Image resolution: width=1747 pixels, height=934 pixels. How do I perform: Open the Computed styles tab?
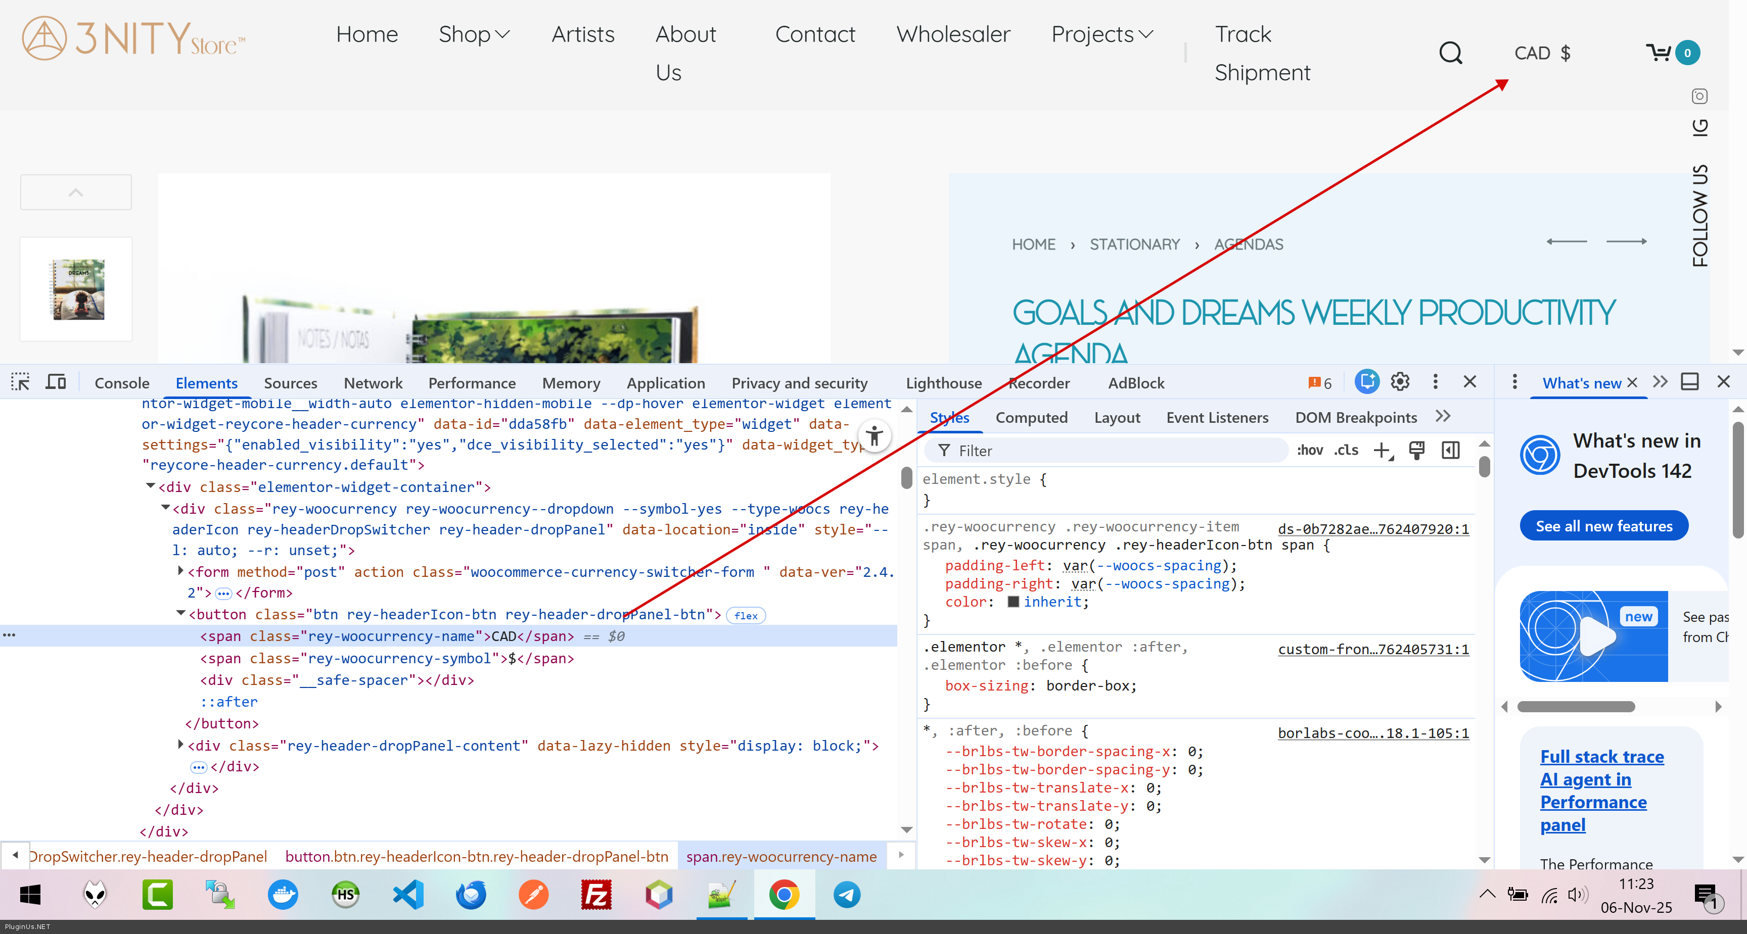tap(1031, 418)
